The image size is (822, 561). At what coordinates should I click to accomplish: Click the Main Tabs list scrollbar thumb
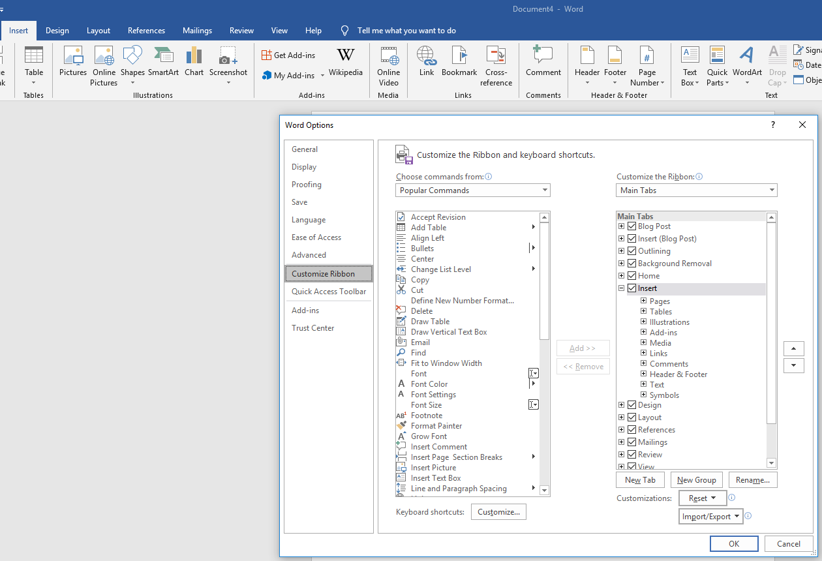(772, 323)
